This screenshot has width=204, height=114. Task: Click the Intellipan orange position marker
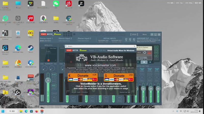pos(48,60)
